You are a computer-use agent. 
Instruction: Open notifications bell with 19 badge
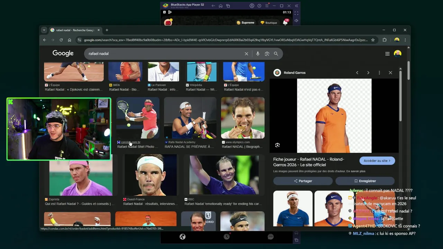pyautogui.click(x=286, y=22)
